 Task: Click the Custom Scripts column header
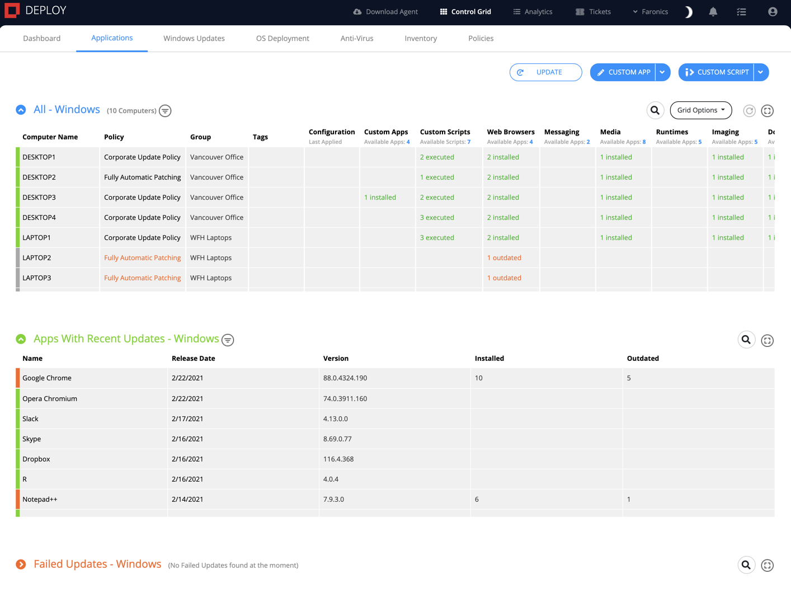pyautogui.click(x=445, y=132)
